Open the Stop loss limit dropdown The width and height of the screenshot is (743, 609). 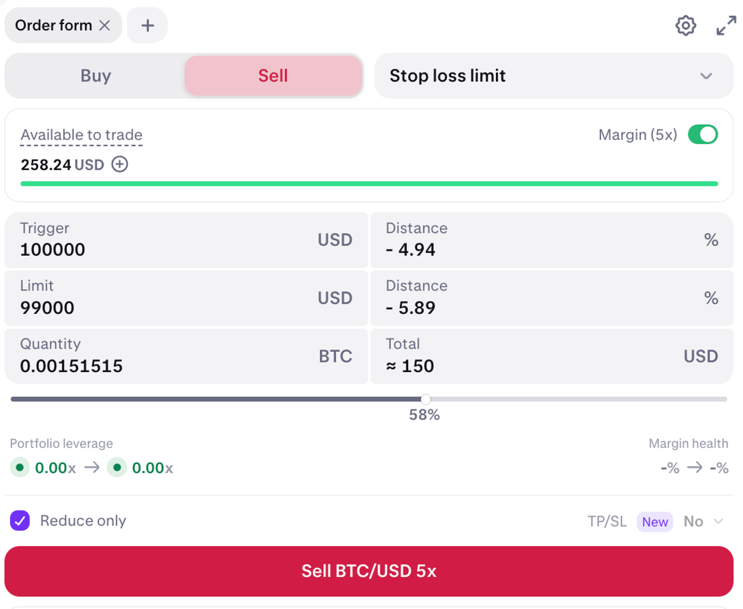(x=553, y=76)
